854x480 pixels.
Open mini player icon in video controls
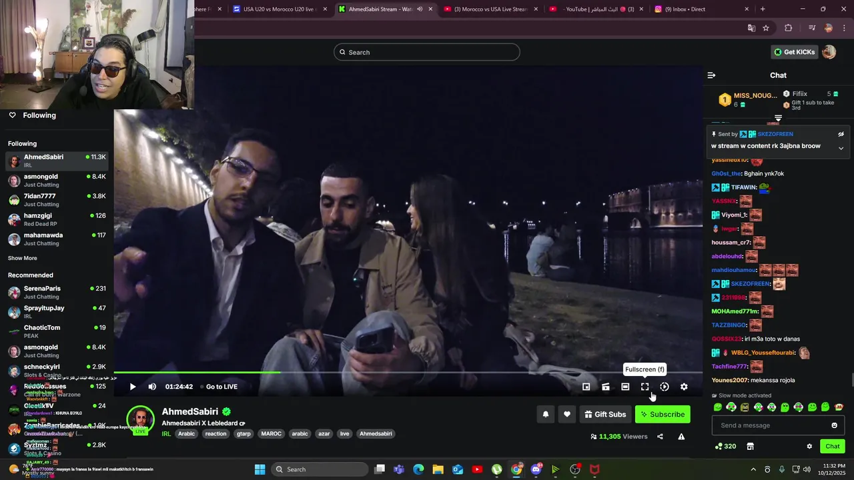pyautogui.click(x=586, y=387)
